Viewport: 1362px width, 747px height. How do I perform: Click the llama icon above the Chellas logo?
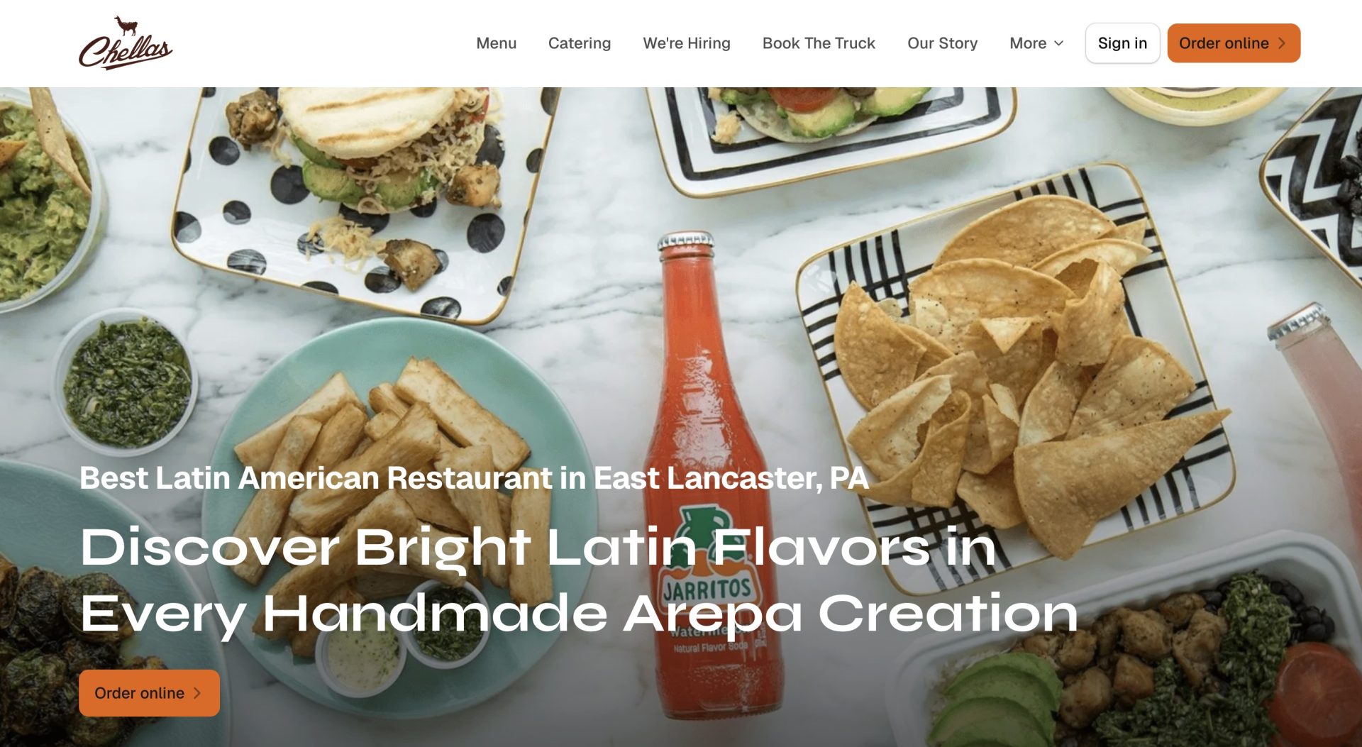click(x=126, y=26)
